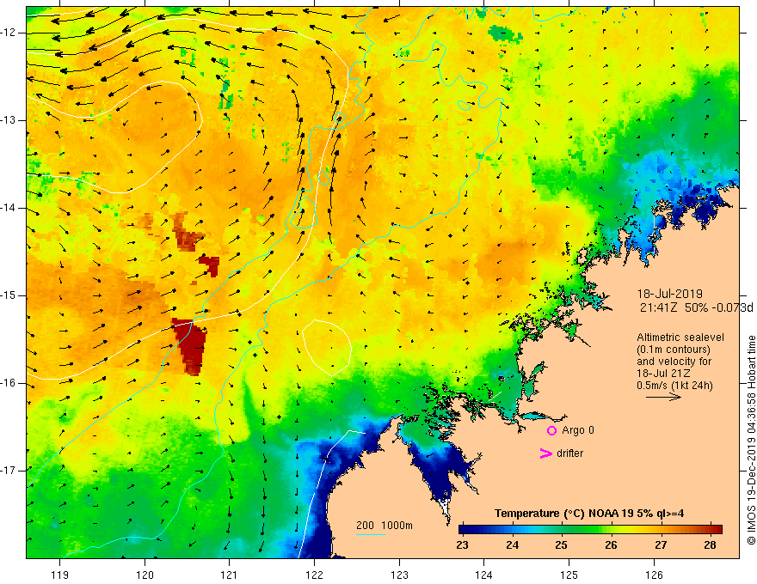Click the color bar label 24

tap(512, 545)
